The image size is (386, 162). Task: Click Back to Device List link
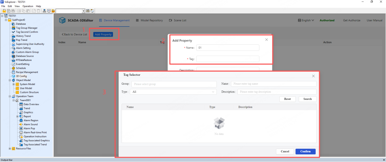click(74, 34)
